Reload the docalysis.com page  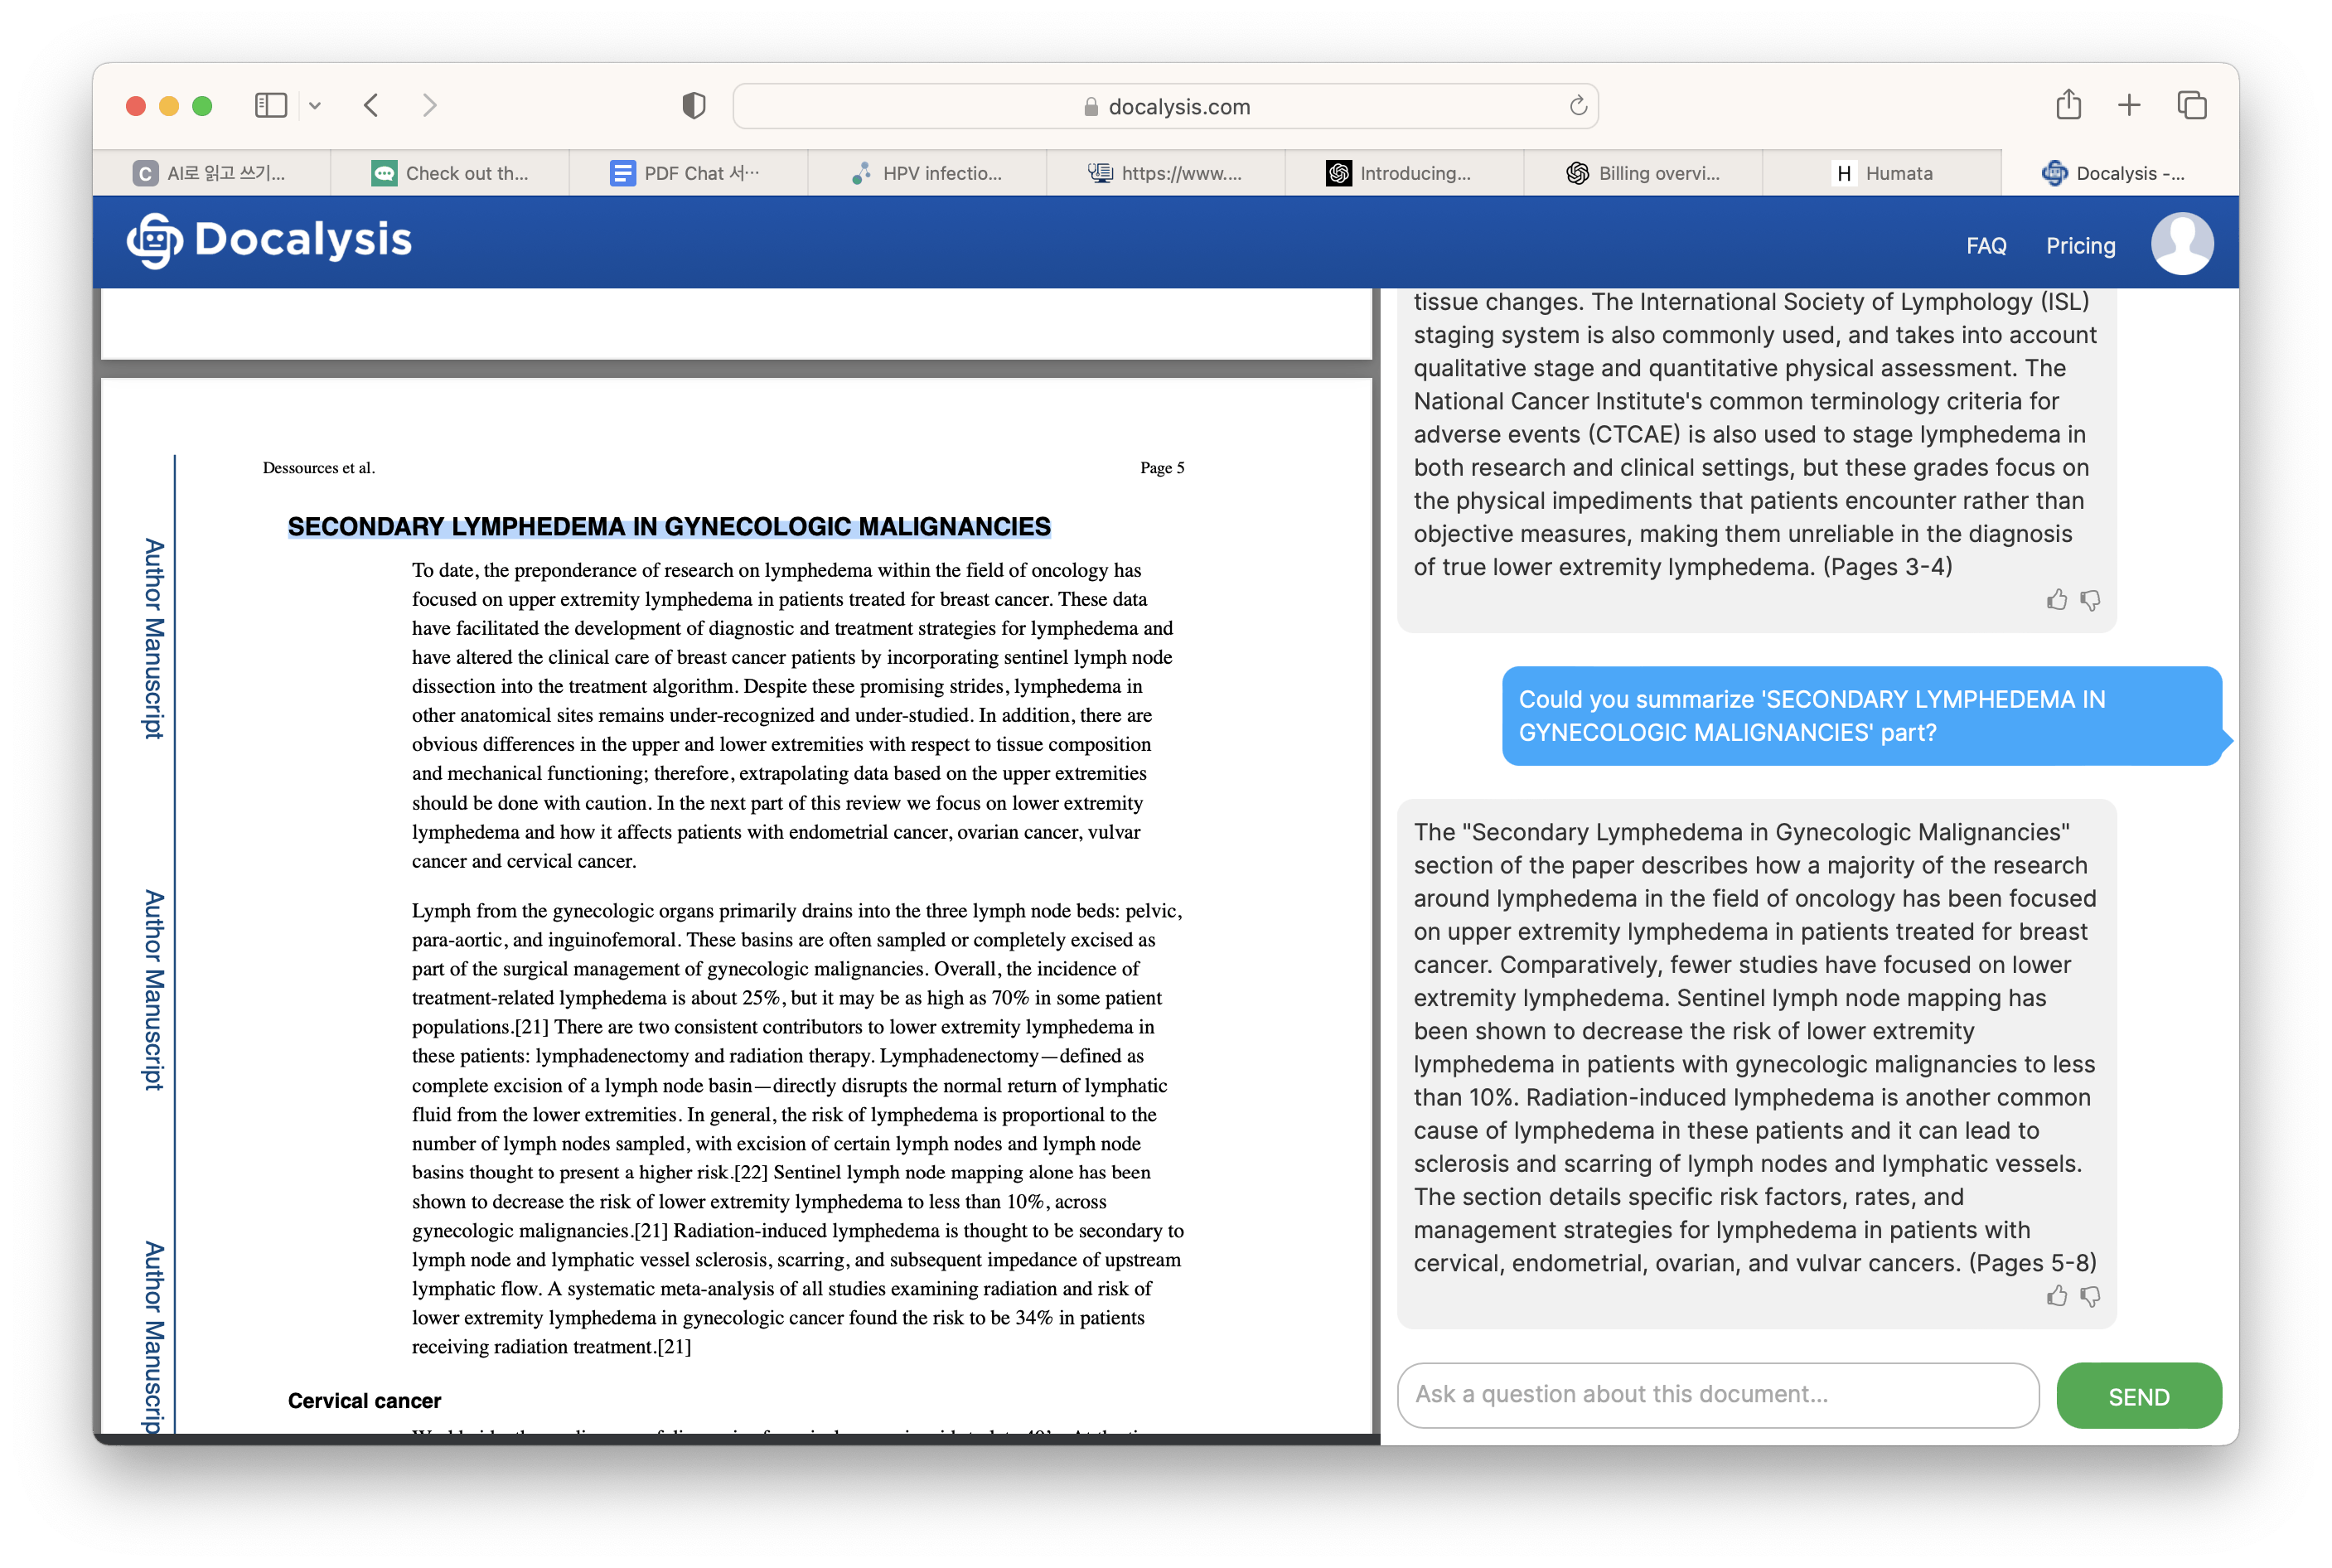[x=1577, y=106]
